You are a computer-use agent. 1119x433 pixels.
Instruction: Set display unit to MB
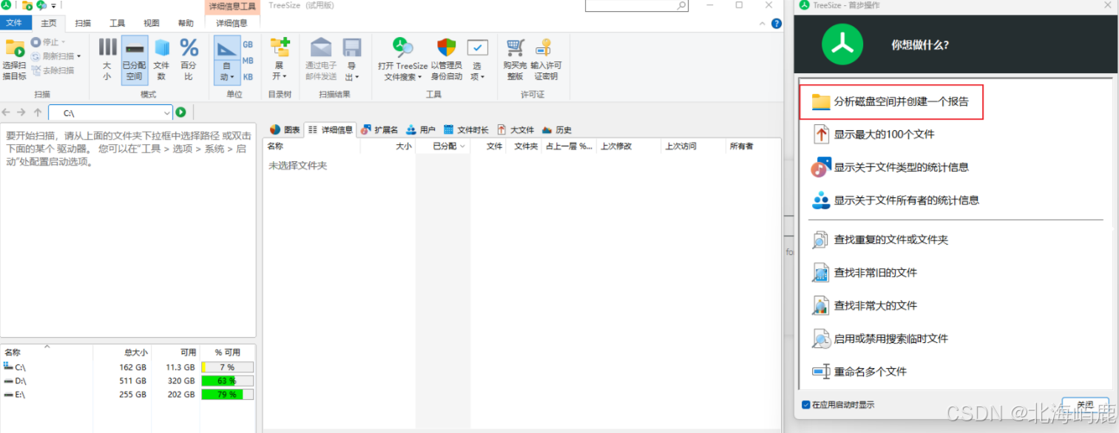pos(248,61)
